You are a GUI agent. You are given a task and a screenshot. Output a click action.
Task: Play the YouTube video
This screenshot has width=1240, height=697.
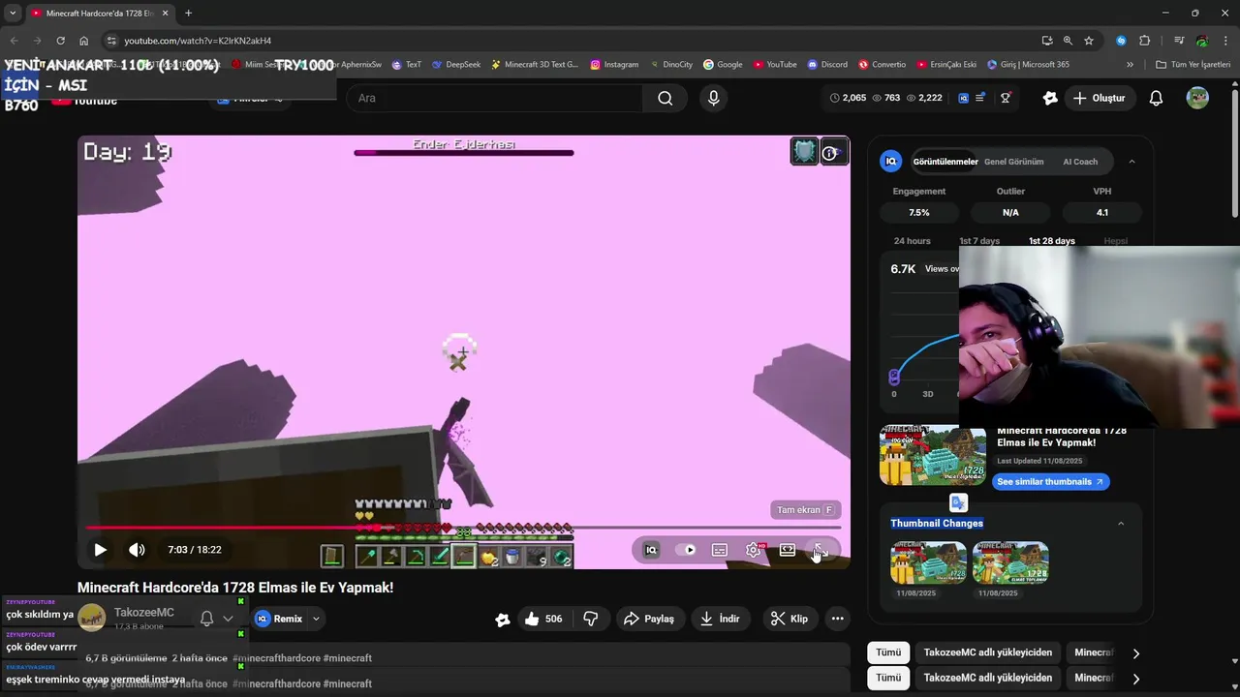pyautogui.click(x=100, y=550)
